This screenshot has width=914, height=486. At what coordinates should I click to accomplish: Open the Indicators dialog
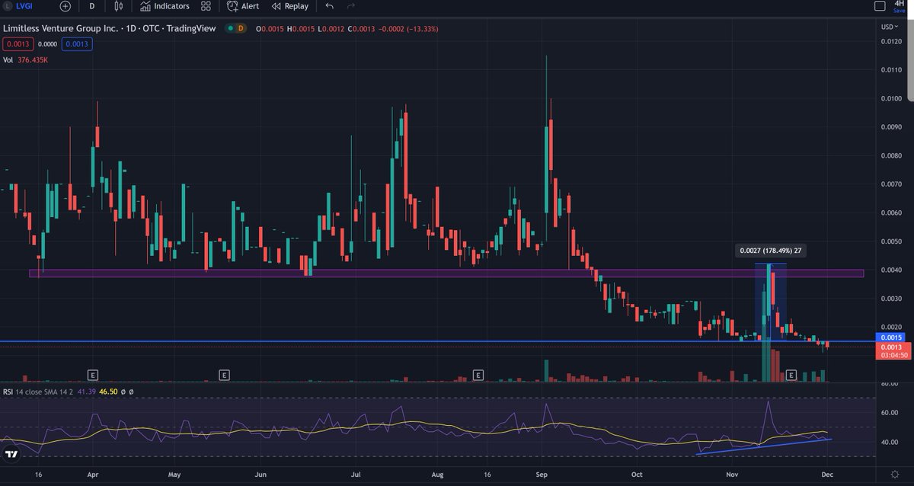pos(164,6)
